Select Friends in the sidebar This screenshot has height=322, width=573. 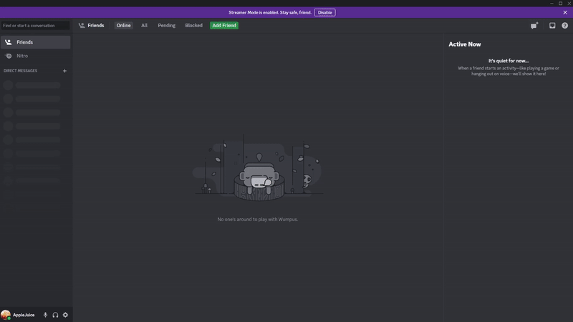point(35,42)
